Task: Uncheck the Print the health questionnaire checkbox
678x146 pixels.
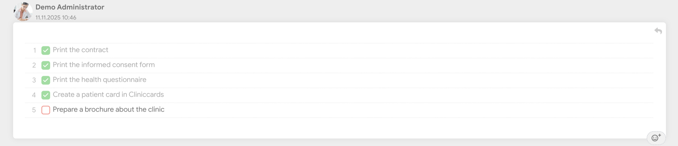Action: pos(46,80)
